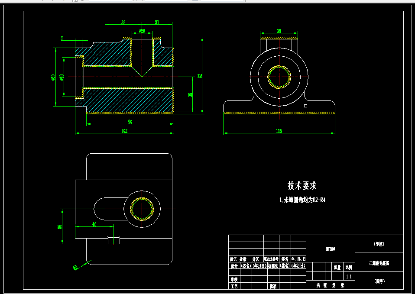Select the 1:1 scale value
Image resolution: width=415 pixels, height=294 pixels.
click(x=349, y=277)
